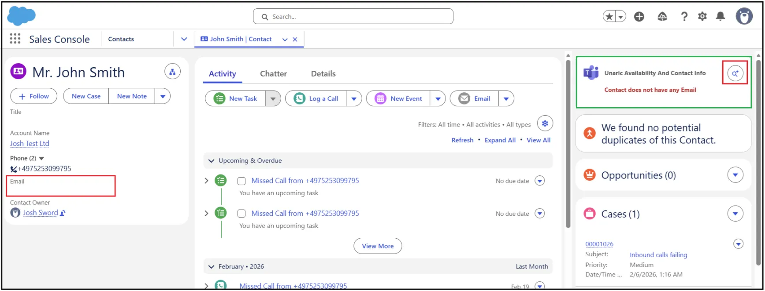Open the Favorites star icon
The image size is (765, 291).
pos(609,17)
